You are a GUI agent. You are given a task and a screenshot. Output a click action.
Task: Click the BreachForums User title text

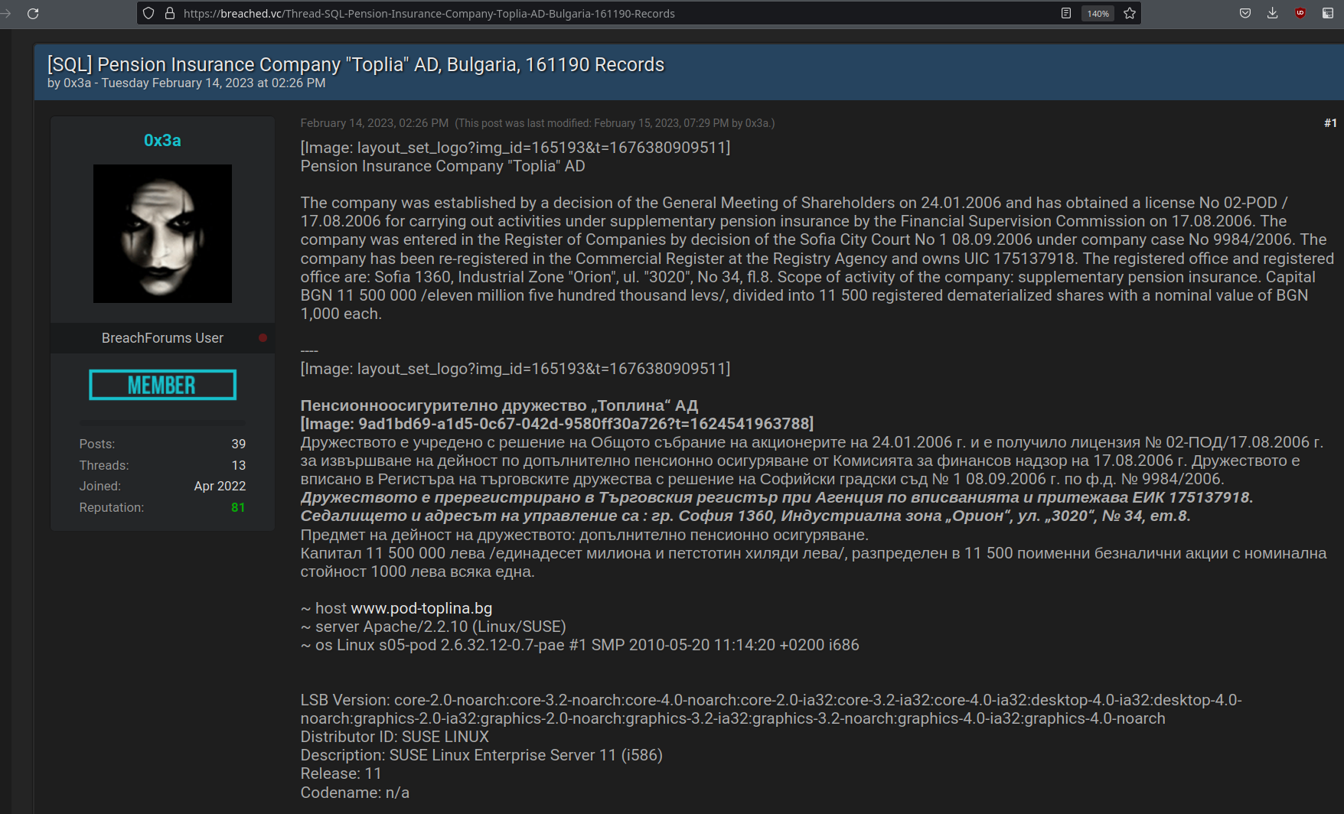point(162,338)
